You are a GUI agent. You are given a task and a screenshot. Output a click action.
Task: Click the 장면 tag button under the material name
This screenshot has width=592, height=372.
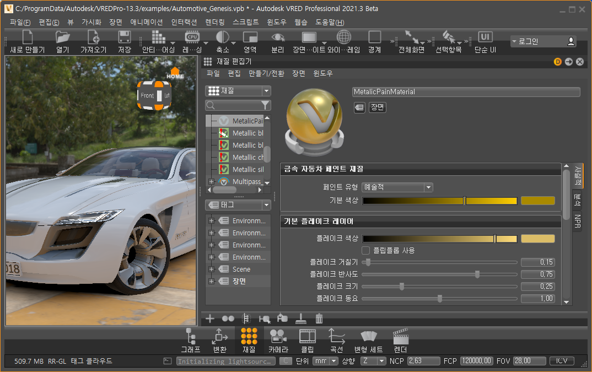tap(378, 107)
